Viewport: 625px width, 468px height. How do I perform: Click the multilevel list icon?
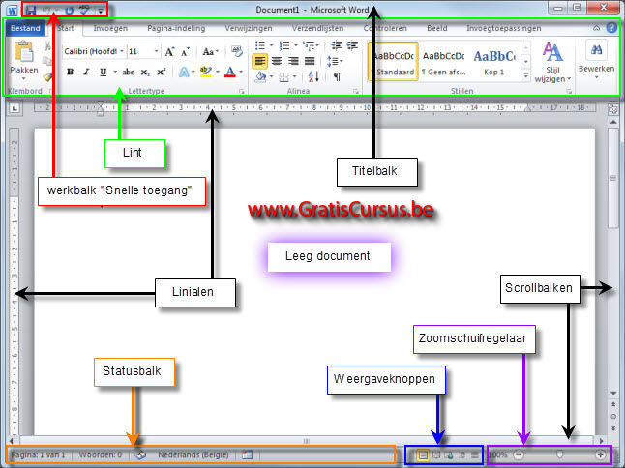point(308,45)
